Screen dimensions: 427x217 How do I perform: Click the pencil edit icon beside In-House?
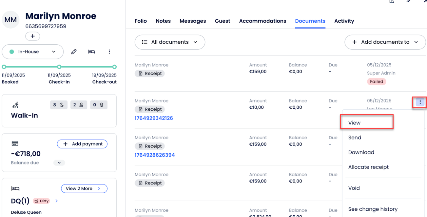[74, 52]
